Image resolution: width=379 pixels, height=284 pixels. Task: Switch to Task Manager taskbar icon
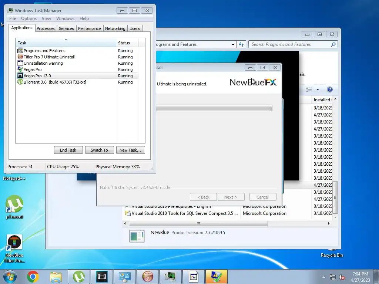[171, 277]
